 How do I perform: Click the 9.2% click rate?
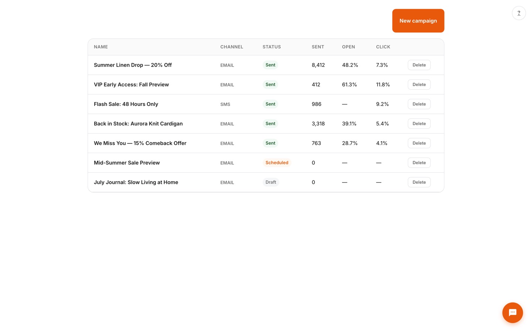click(382, 104)
